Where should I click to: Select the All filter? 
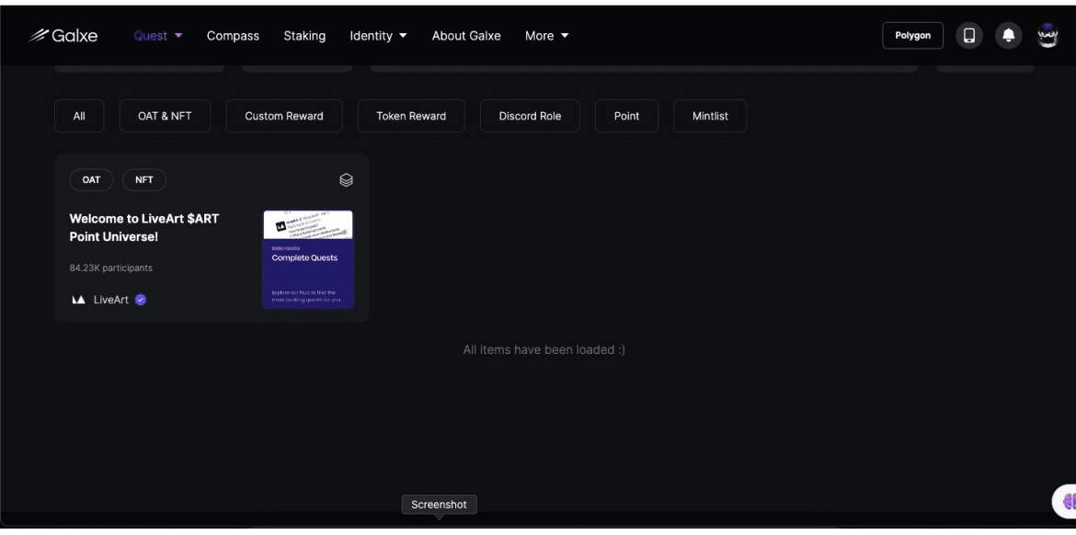click(80, 116)
